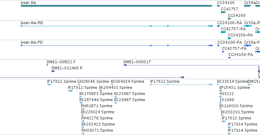Click the IP17613.5prime EST label
This screenshot has height=135, width=260.
165,82
